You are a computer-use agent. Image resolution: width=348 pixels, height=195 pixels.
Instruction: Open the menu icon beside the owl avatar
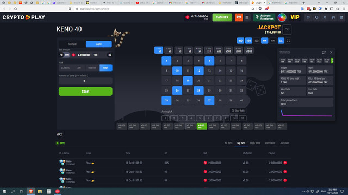click(247, 17)
